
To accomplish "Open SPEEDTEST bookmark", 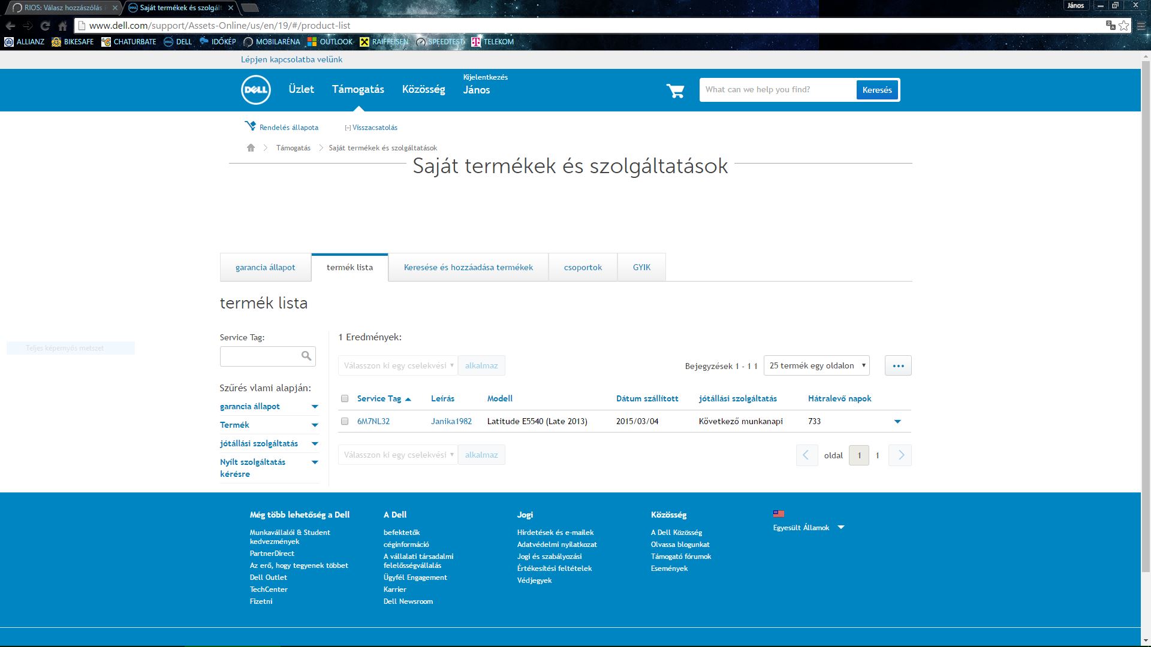I will click(440, 42).
